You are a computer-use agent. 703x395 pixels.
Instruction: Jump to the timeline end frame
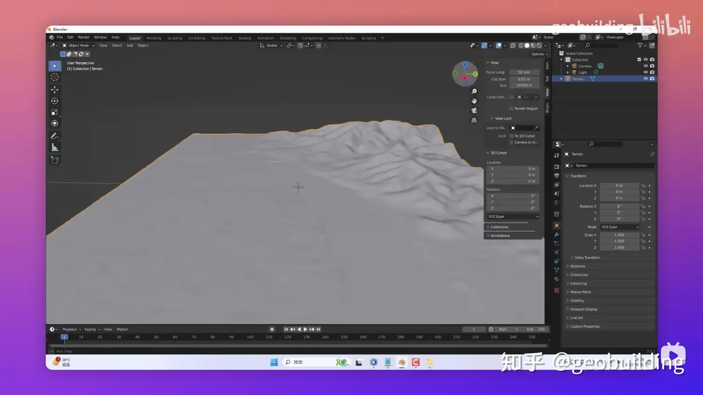pyautogui.click(x=318, y=329)
